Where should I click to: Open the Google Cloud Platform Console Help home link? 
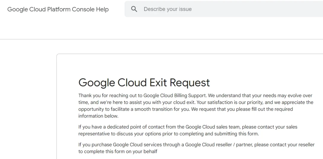(58, 9)
